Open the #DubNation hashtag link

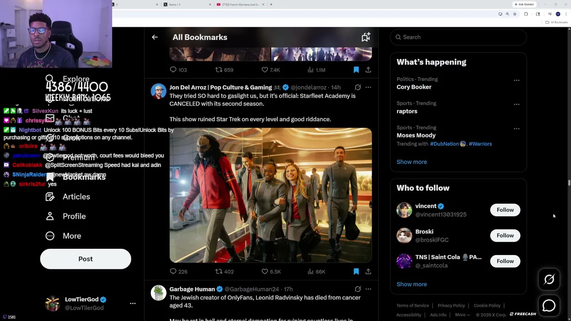tap(447, 144)
